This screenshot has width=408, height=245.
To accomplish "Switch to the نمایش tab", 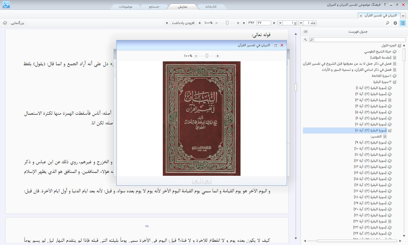I will pos(182,7).
